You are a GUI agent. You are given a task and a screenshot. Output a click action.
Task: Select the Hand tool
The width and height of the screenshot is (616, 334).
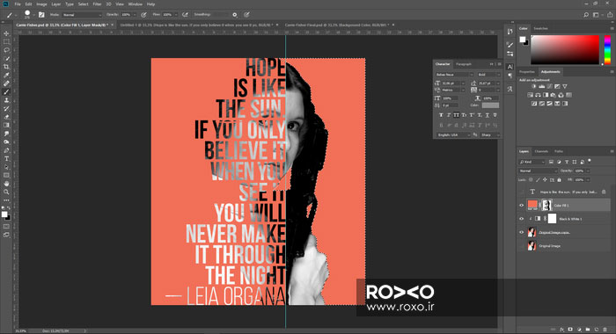coord(6,184)
